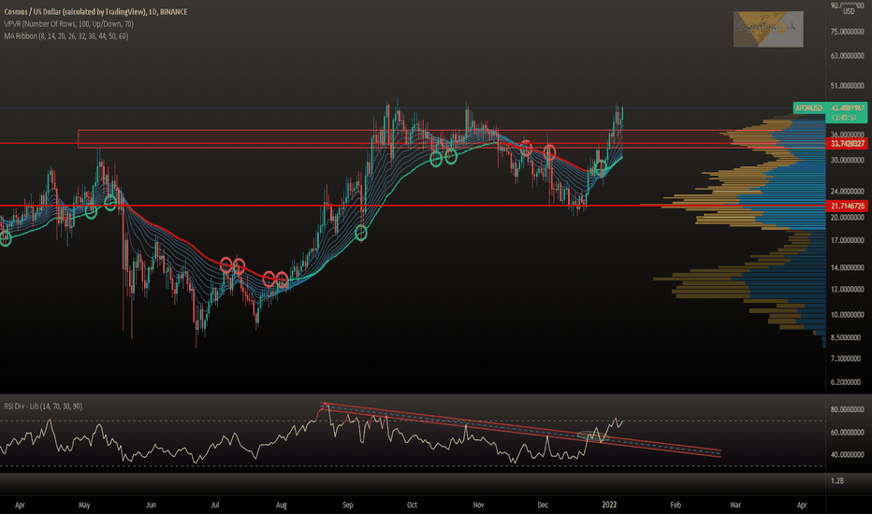The height and width of the screenshot is (514, 872).
Task: Open the RSI Div - Lib indicator legend
Action: pyautogui.click(x=43, y=407)
